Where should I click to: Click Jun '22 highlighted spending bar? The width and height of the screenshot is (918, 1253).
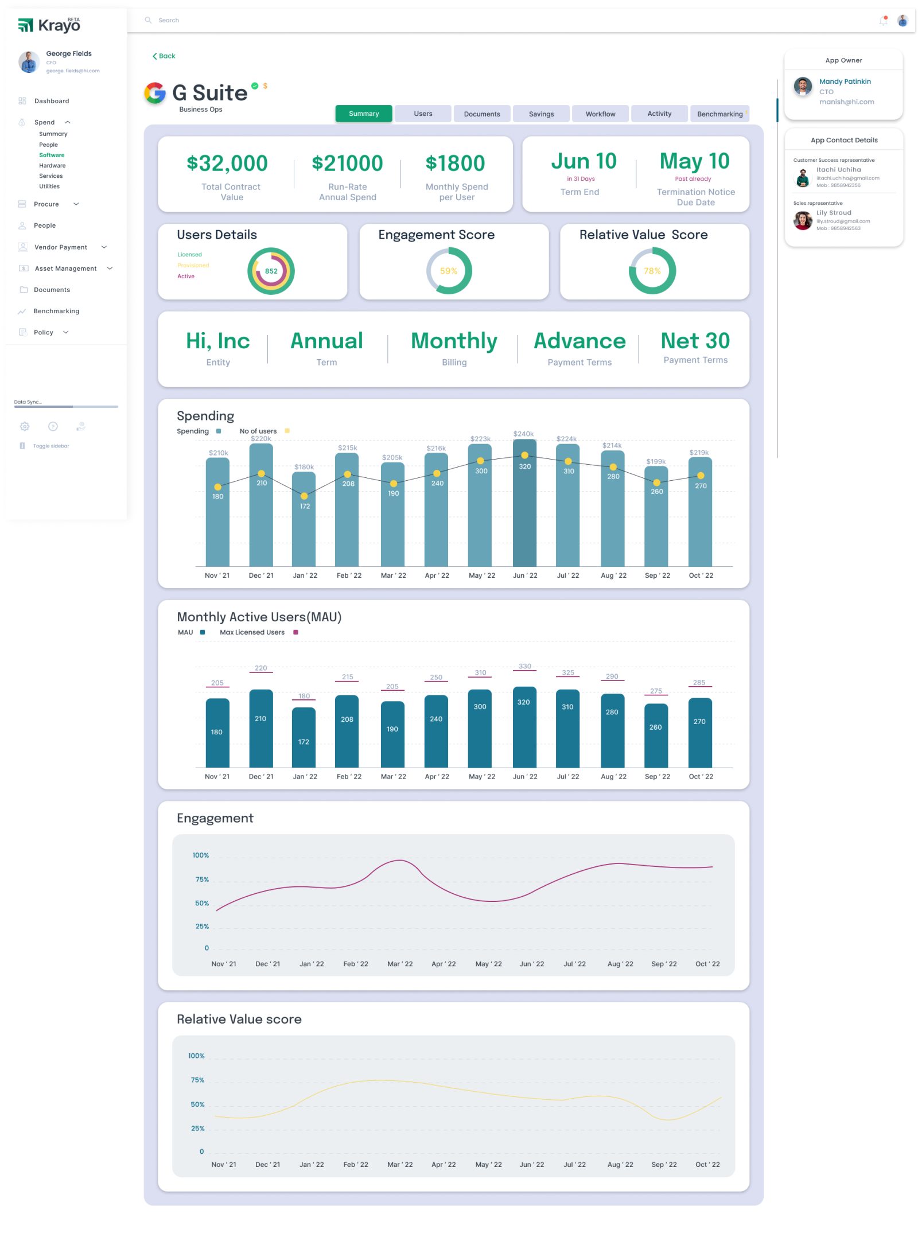[x=524, y=503]
